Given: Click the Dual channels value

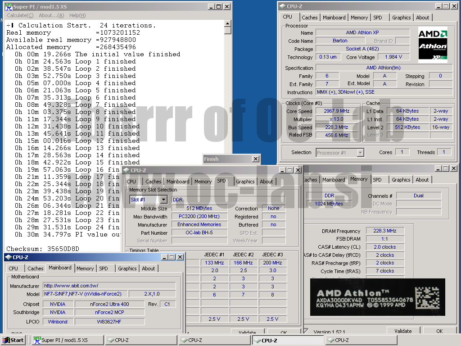Looking at the screenshot, I should [419, 196].
